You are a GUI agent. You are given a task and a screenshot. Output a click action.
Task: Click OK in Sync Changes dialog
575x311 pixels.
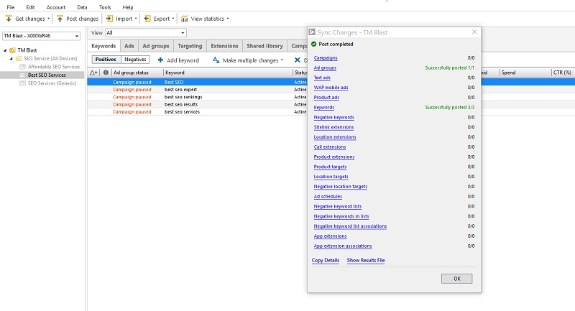click(x=457, y=279)
